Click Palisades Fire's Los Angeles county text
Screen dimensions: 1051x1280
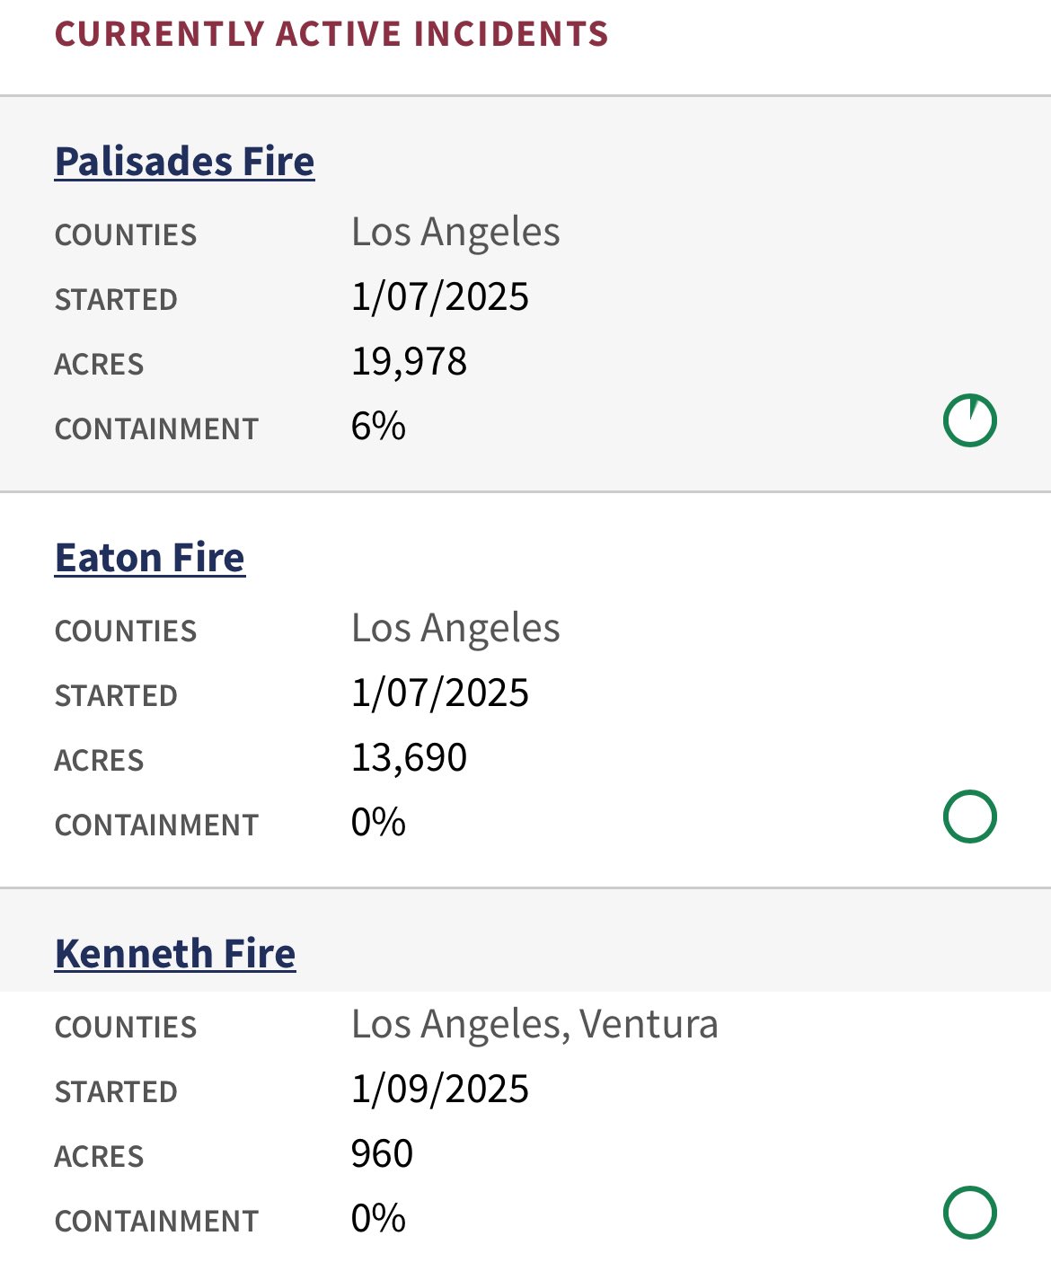455,234
